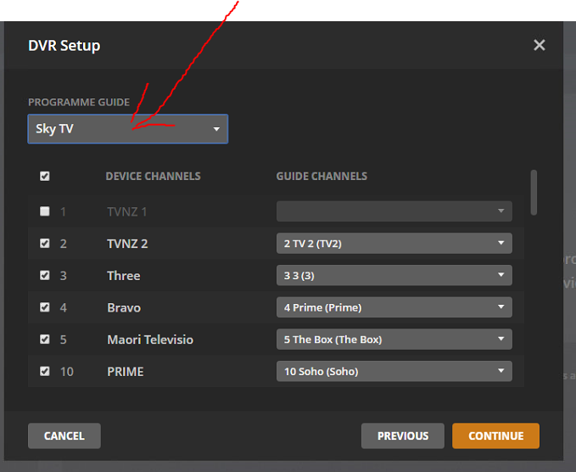Screen dimensions: 576x472
Task: Click the Cancel button
Action: point(64,436)
